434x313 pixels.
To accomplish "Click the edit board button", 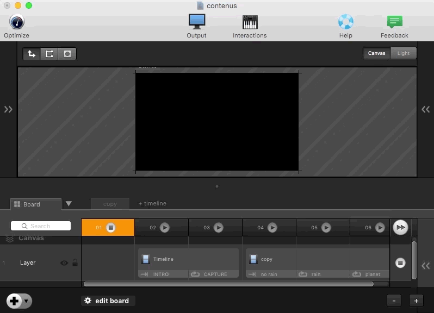I will [108, 301].
